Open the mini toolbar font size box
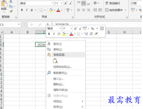Image resolution: width=143 pixels, height=109 pixels. click(67, 29)
